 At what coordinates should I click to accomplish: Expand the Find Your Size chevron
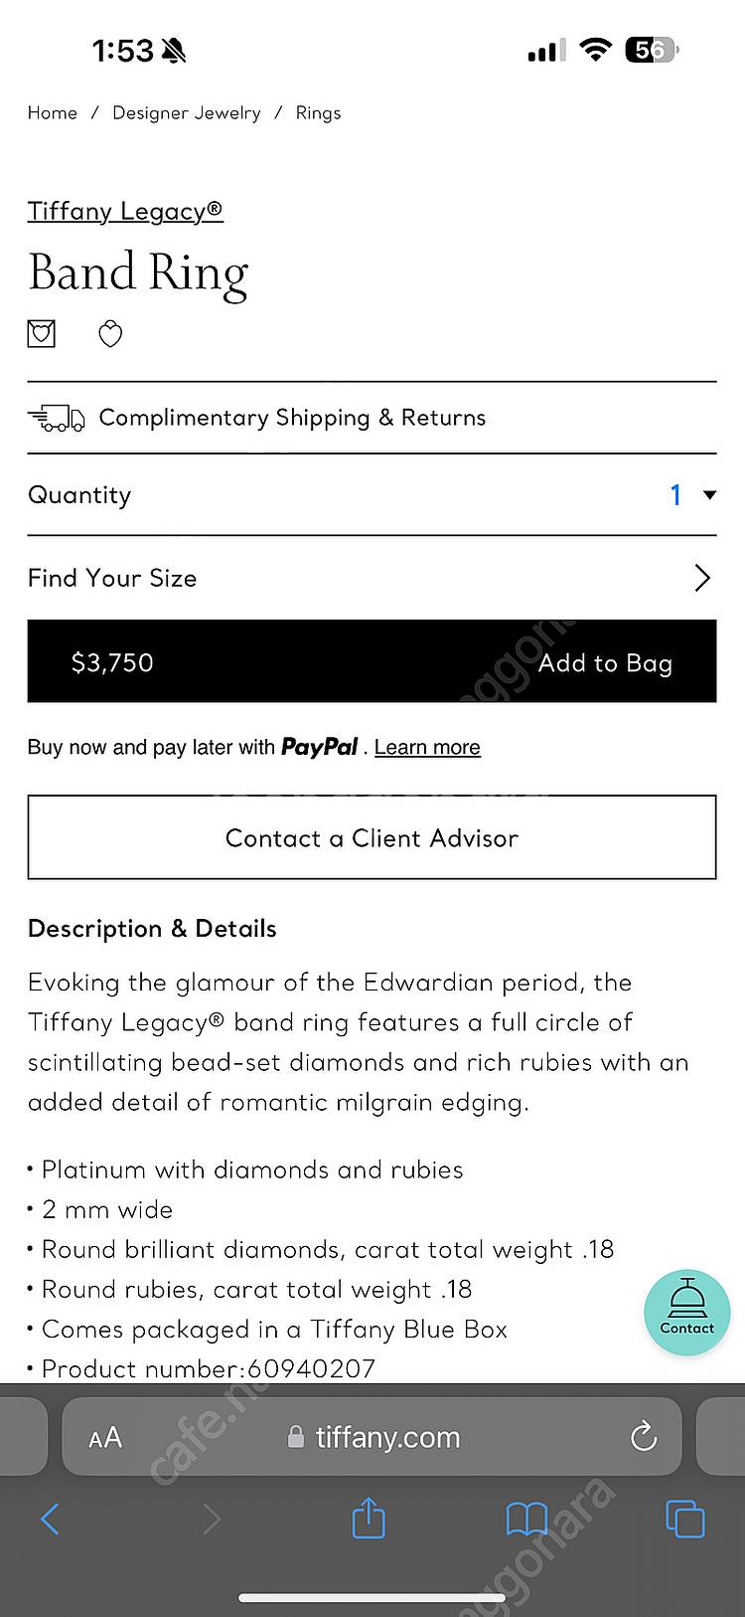coord(702,578)
